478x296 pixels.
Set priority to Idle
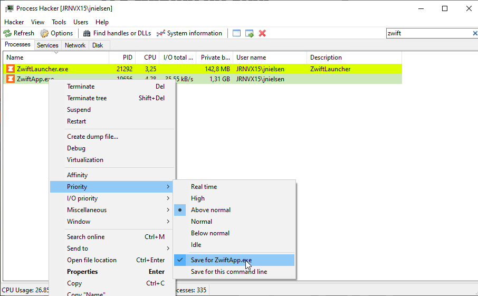(x=234, y=245)
